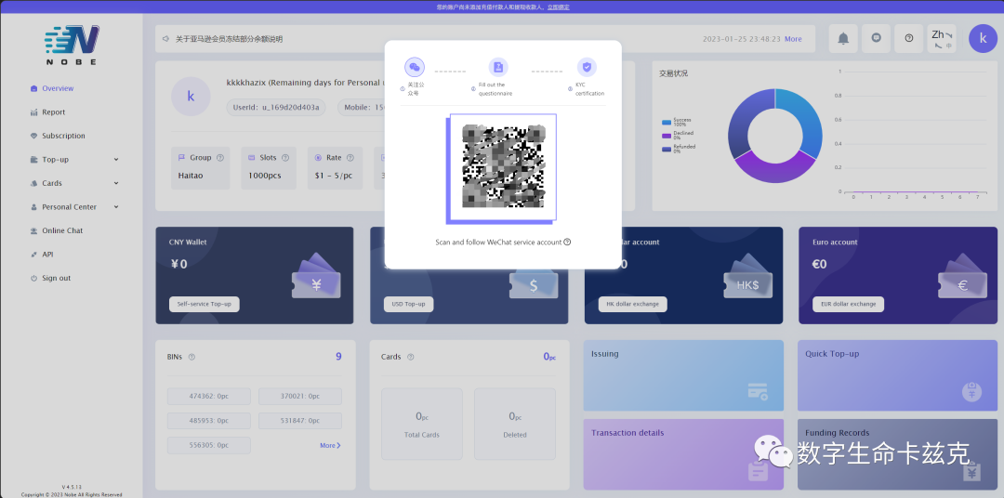Open the Issuing tile

pos(683,375)
